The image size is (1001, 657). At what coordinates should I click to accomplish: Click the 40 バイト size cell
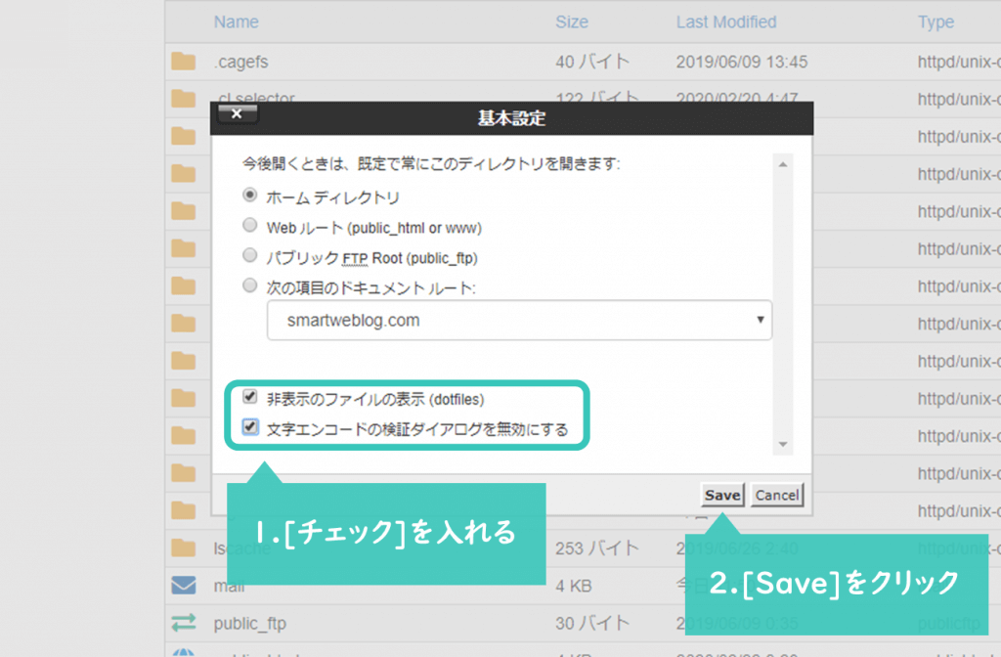point(591,62)
